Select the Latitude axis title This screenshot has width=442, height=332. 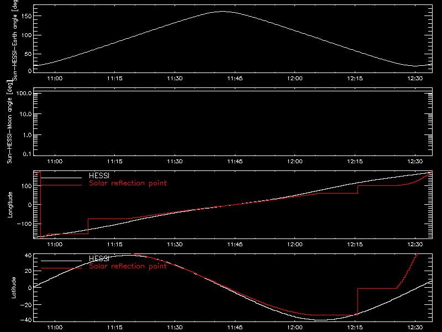(x=13, y=287)
